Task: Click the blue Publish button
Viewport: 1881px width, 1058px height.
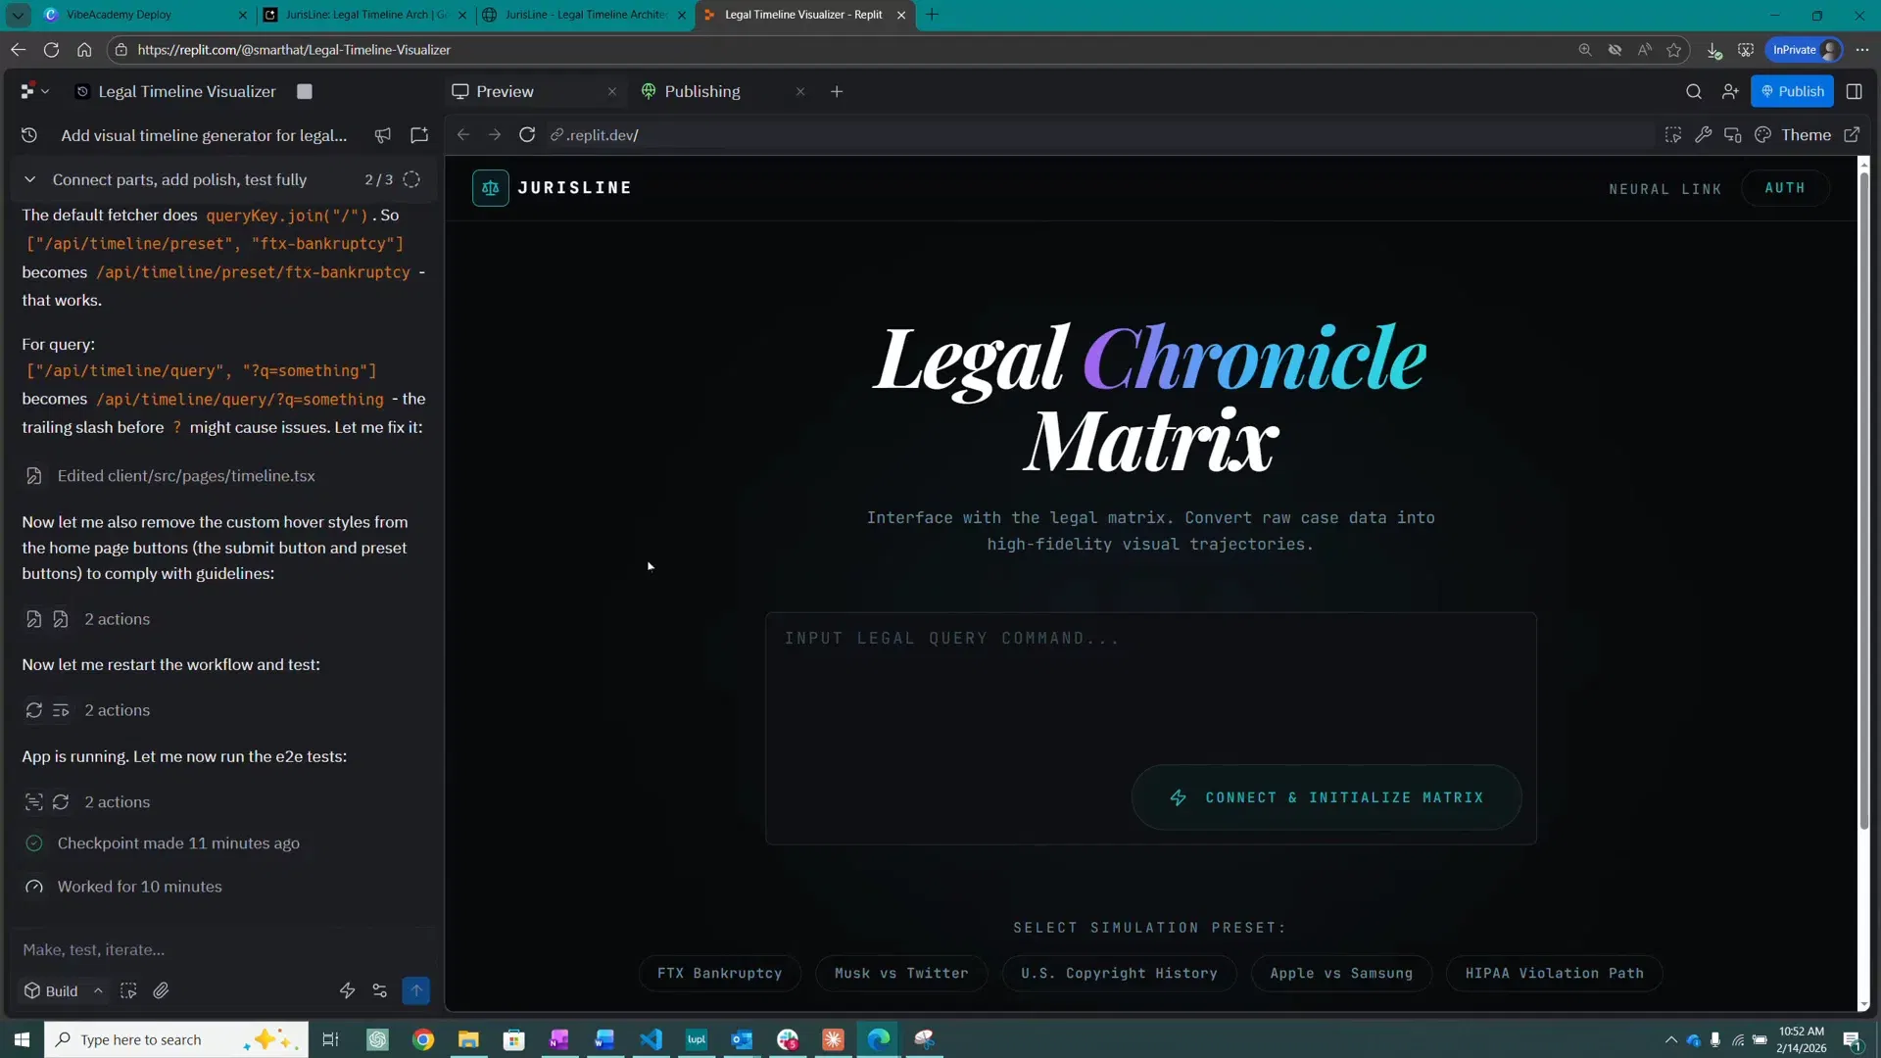Action: (x=1792, y=91)
